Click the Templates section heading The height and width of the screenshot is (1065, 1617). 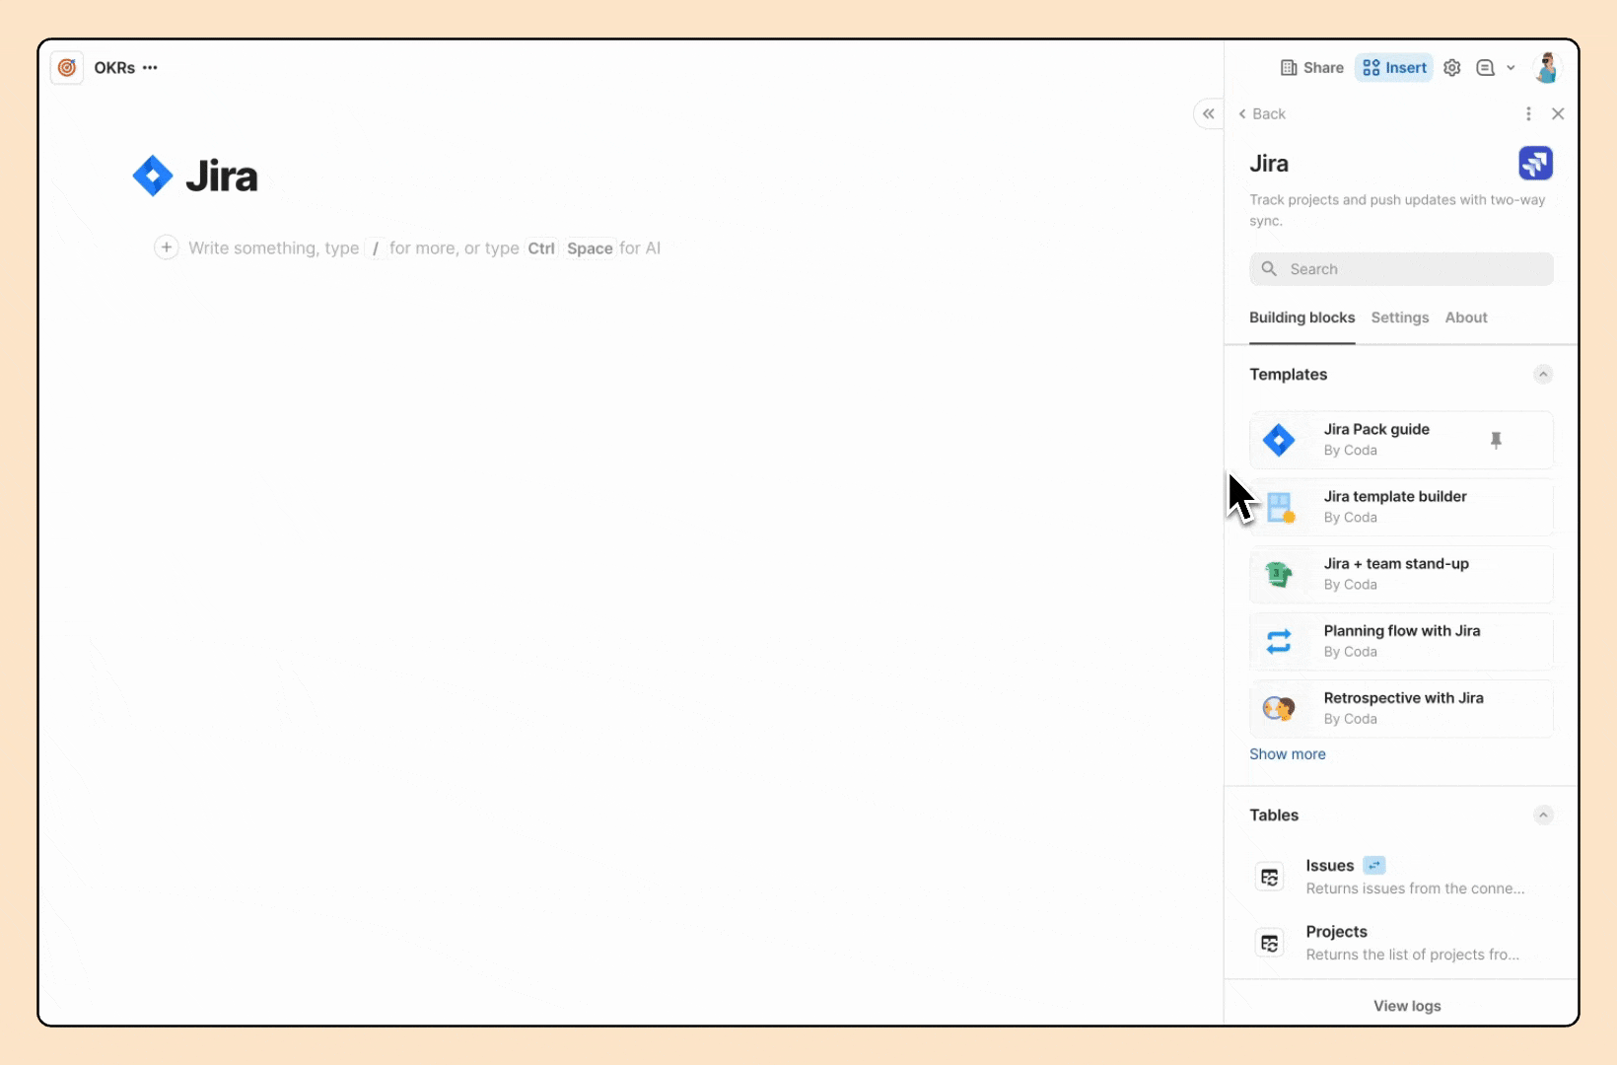click(1288, 375)
